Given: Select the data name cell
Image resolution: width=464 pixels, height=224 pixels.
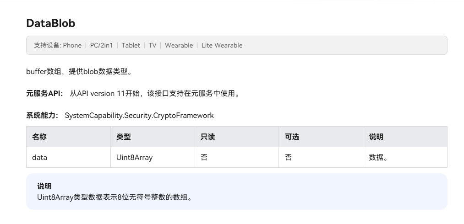Looking at the screenshot, I should pos(68,157).
